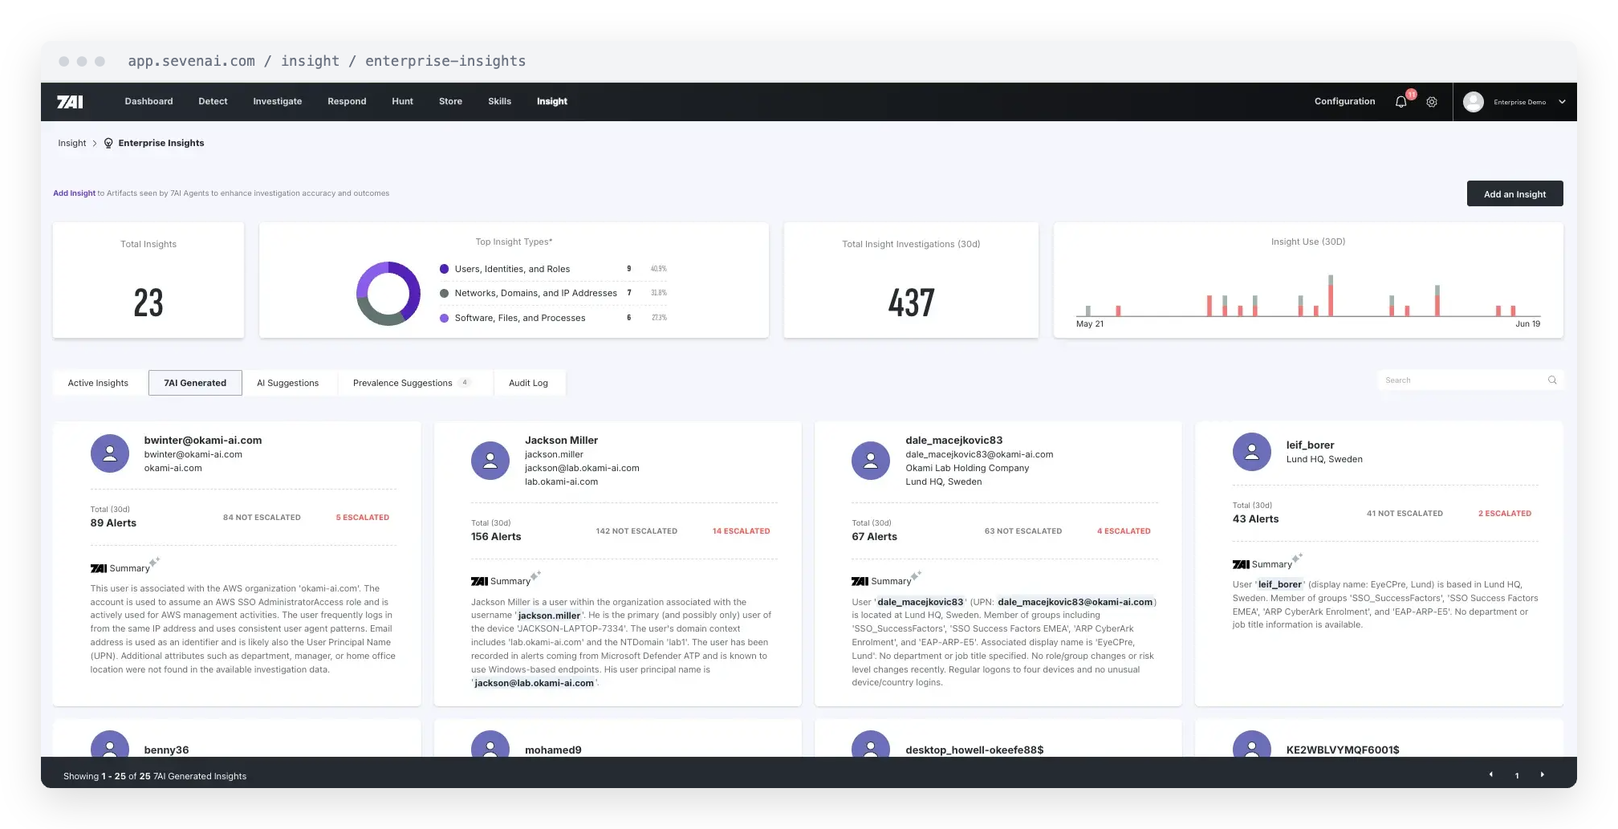Click the lightbulb icon beside Enterprise Insights

[108, 144]
